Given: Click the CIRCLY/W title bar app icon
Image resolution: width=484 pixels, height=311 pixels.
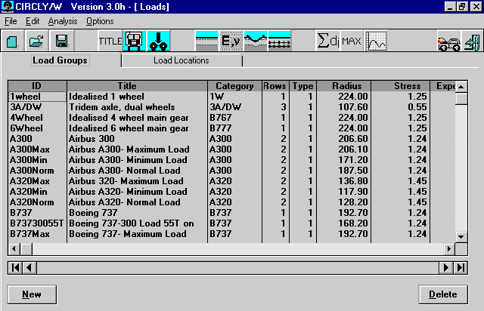Looking at the screenshot, I should pyautogui.click(x=8, y=7).
